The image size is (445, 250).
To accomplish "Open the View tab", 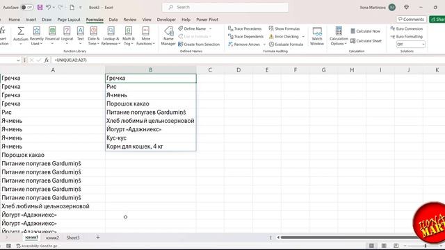I will click(x=147, y=19).
